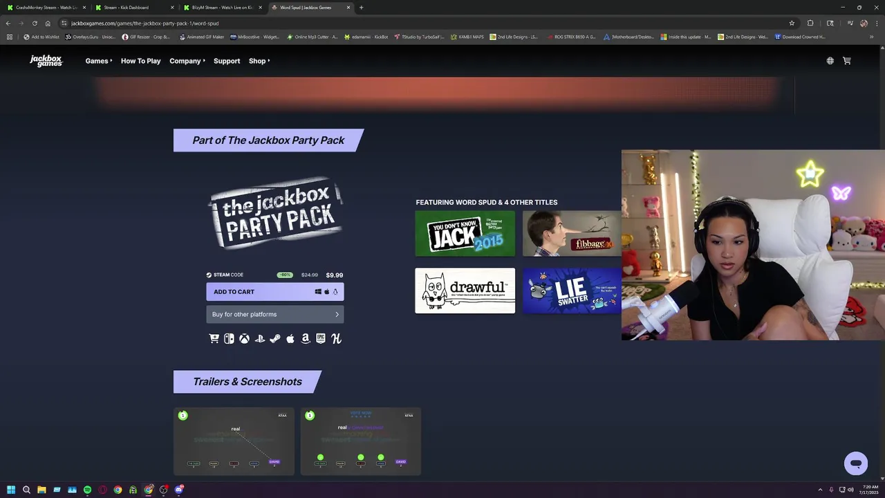Open the Chrome profile avatar
This screenshot has height=498, width=885.
(x=864, y=23)
